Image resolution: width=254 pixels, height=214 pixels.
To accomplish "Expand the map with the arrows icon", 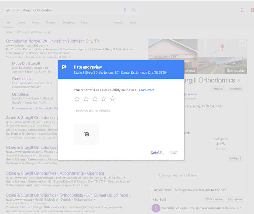I will tap(243, 43).
